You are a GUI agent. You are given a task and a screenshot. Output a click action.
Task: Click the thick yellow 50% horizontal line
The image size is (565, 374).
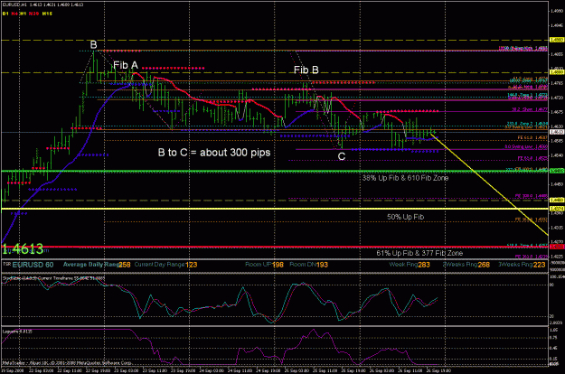coord(274,209)
